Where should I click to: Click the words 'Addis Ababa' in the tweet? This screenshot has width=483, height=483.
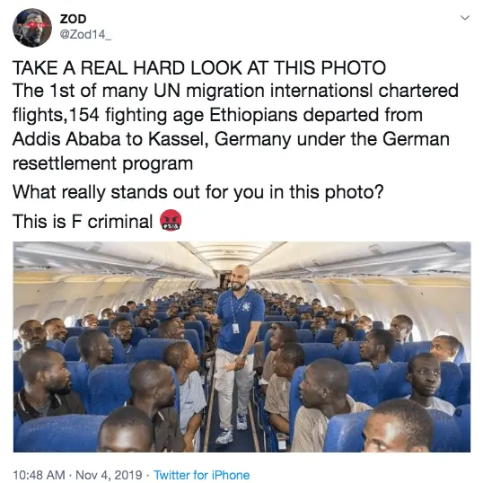[66, 139]
